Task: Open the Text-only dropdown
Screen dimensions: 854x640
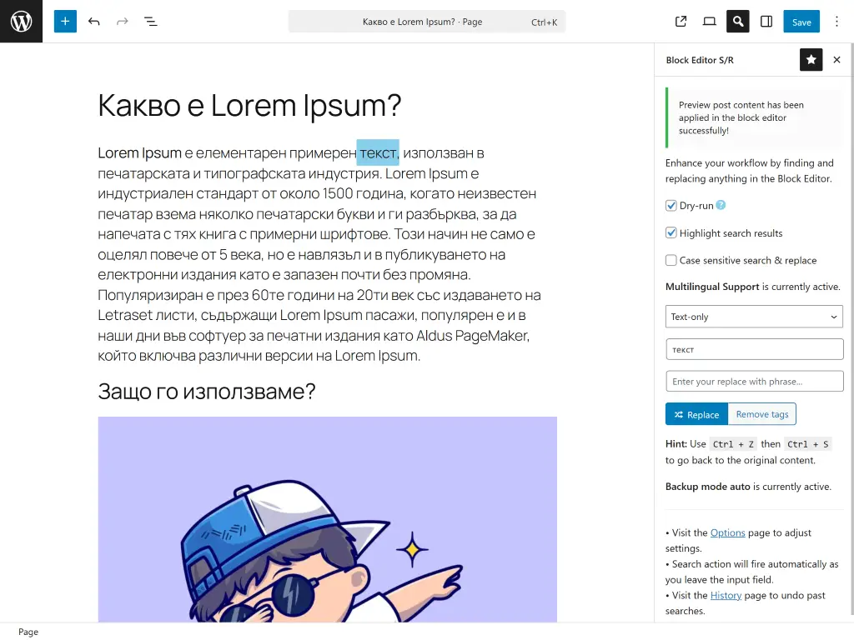Action: pos(753,317)
